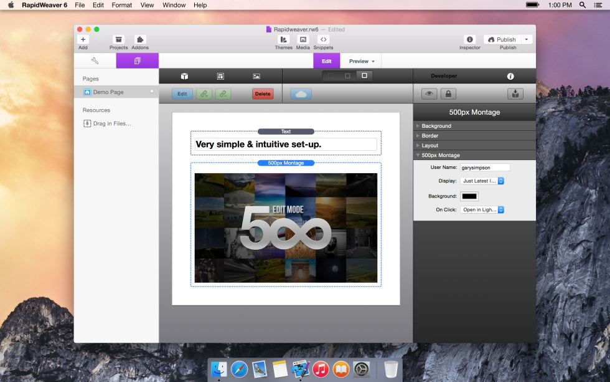Toggle the lock button in inspector
610x382 pixels.
tap(448, 94)
